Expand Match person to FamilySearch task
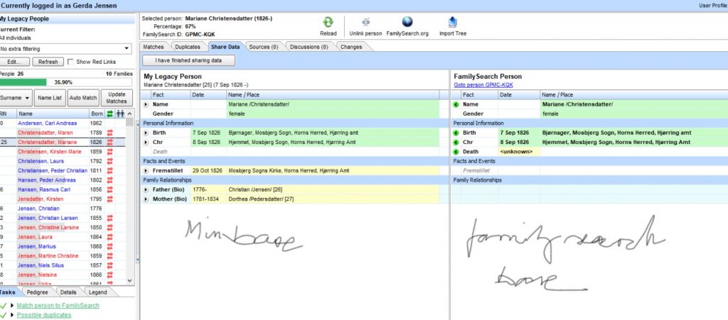Viewport: 728px width, 320px height. coord(11,306)
